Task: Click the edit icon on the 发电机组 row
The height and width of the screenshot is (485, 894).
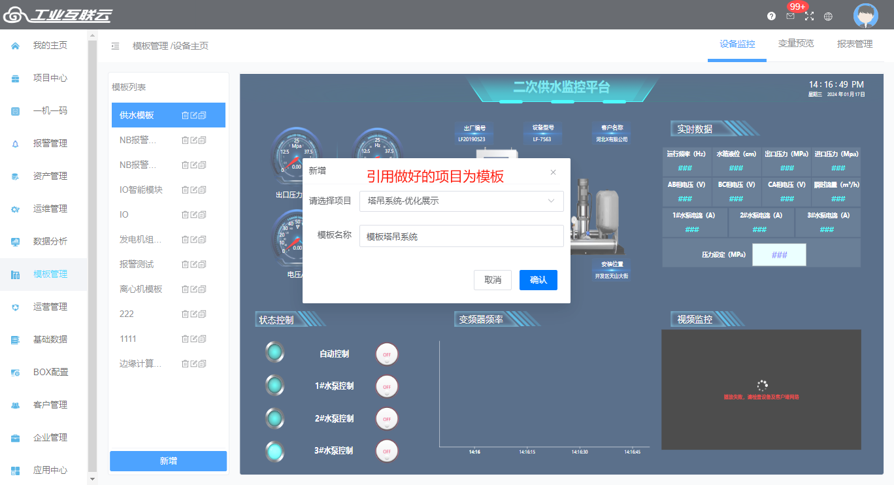Action: tap(193, 239)
